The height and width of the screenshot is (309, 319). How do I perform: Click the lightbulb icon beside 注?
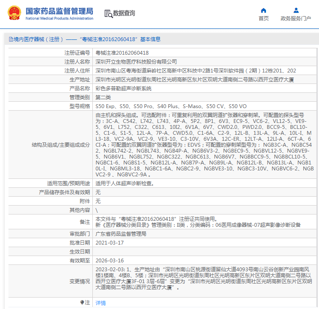[82, 302]
